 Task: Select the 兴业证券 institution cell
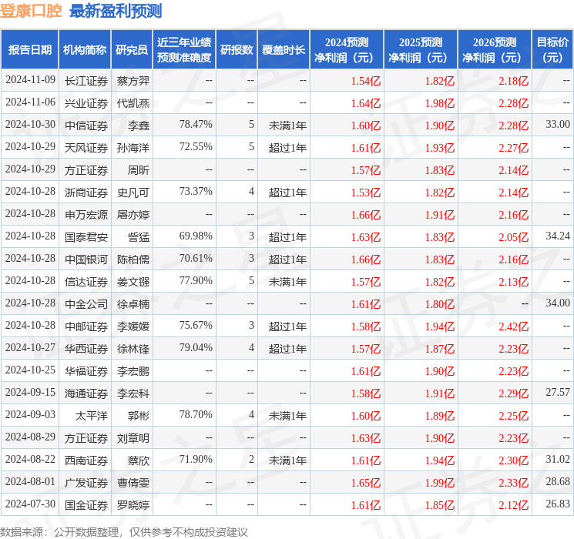86,103
